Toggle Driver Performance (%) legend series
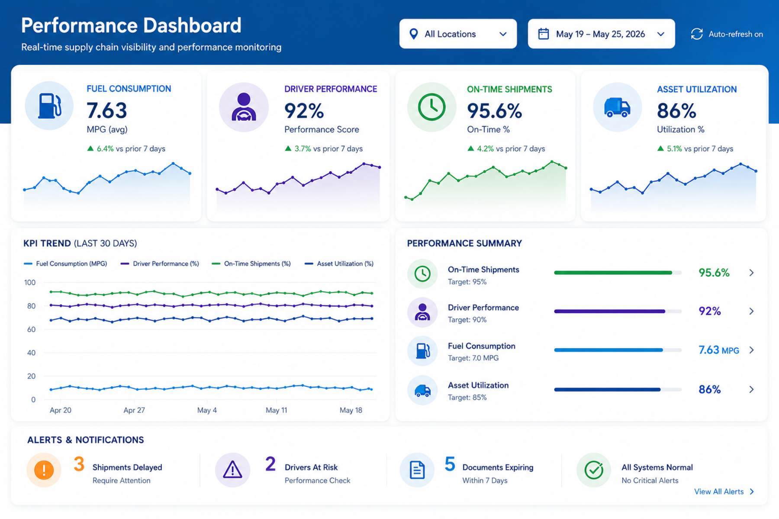The width and height of the screenshot is (779, 519). 160,263
